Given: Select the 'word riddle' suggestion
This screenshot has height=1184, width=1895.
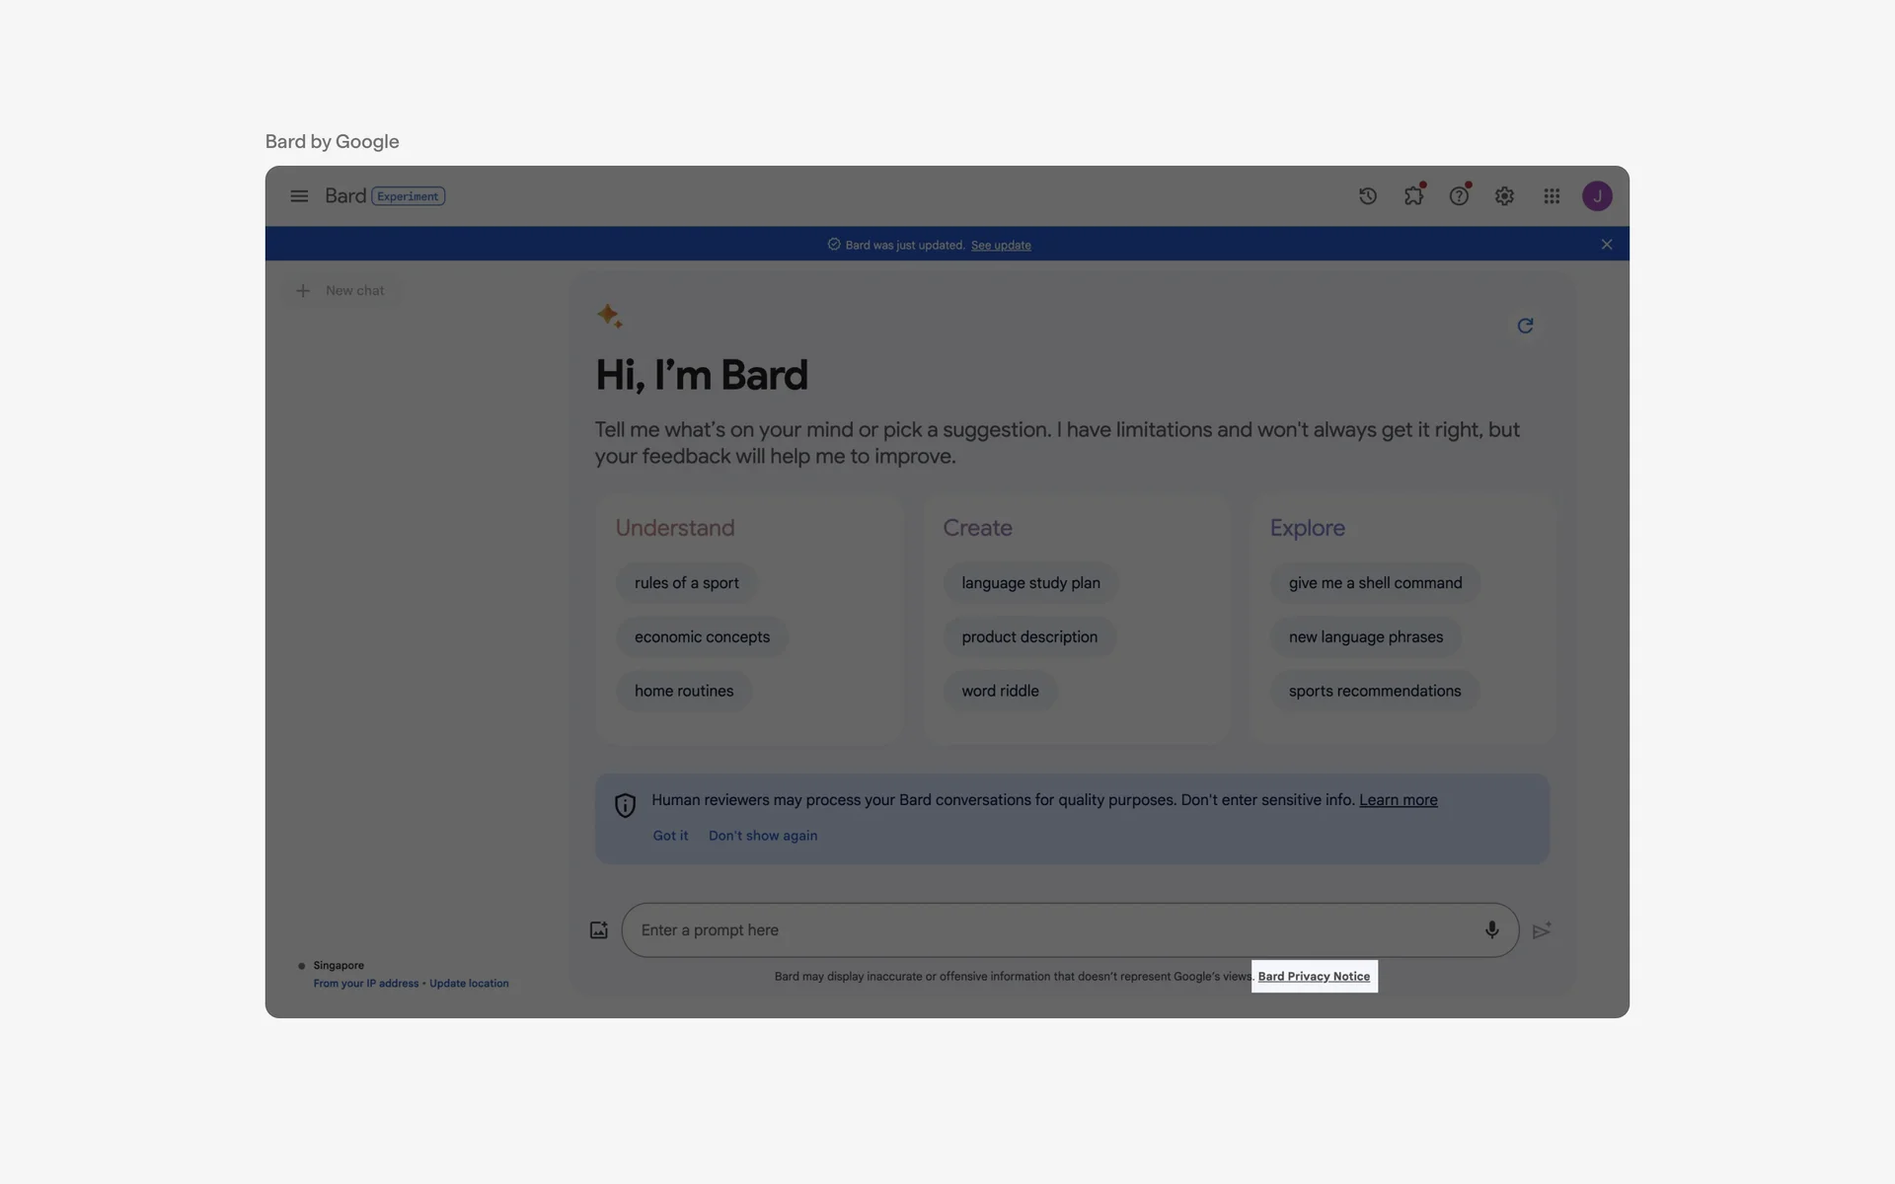Looking at the screenshot, I should click(x=1000, y=690).
